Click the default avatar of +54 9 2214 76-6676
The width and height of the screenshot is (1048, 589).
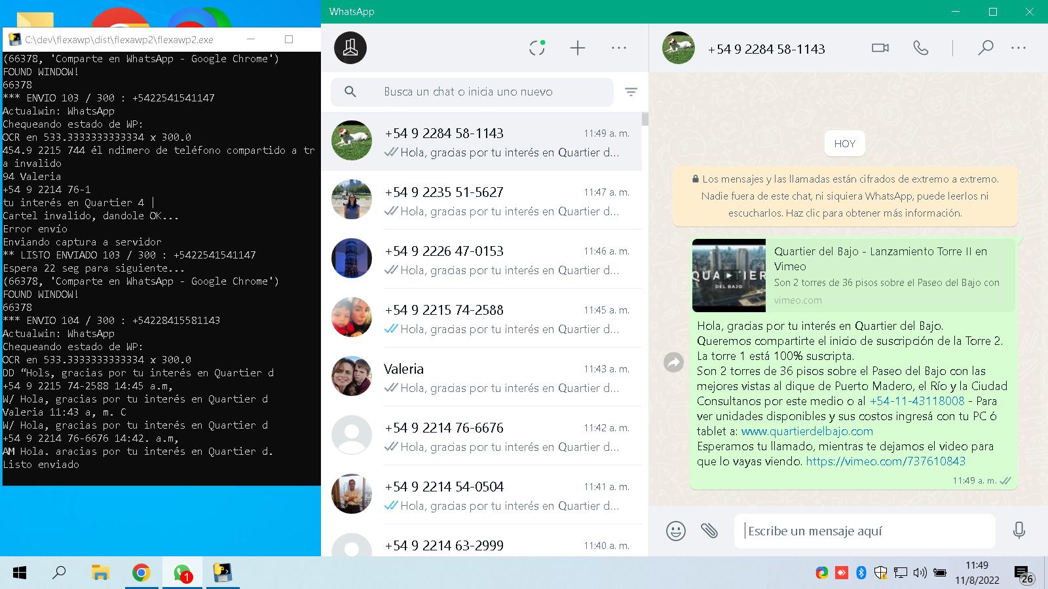tap(352, 435)
